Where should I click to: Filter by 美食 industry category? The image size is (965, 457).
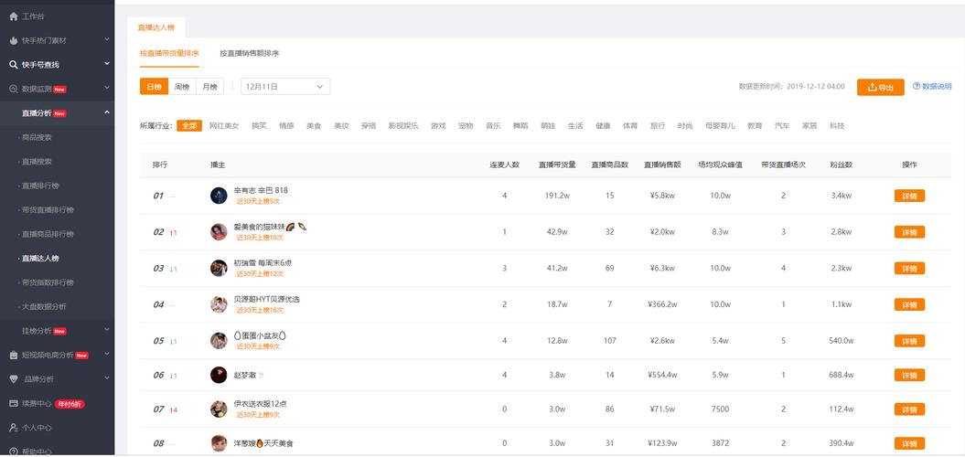click(x=314, y=126)
